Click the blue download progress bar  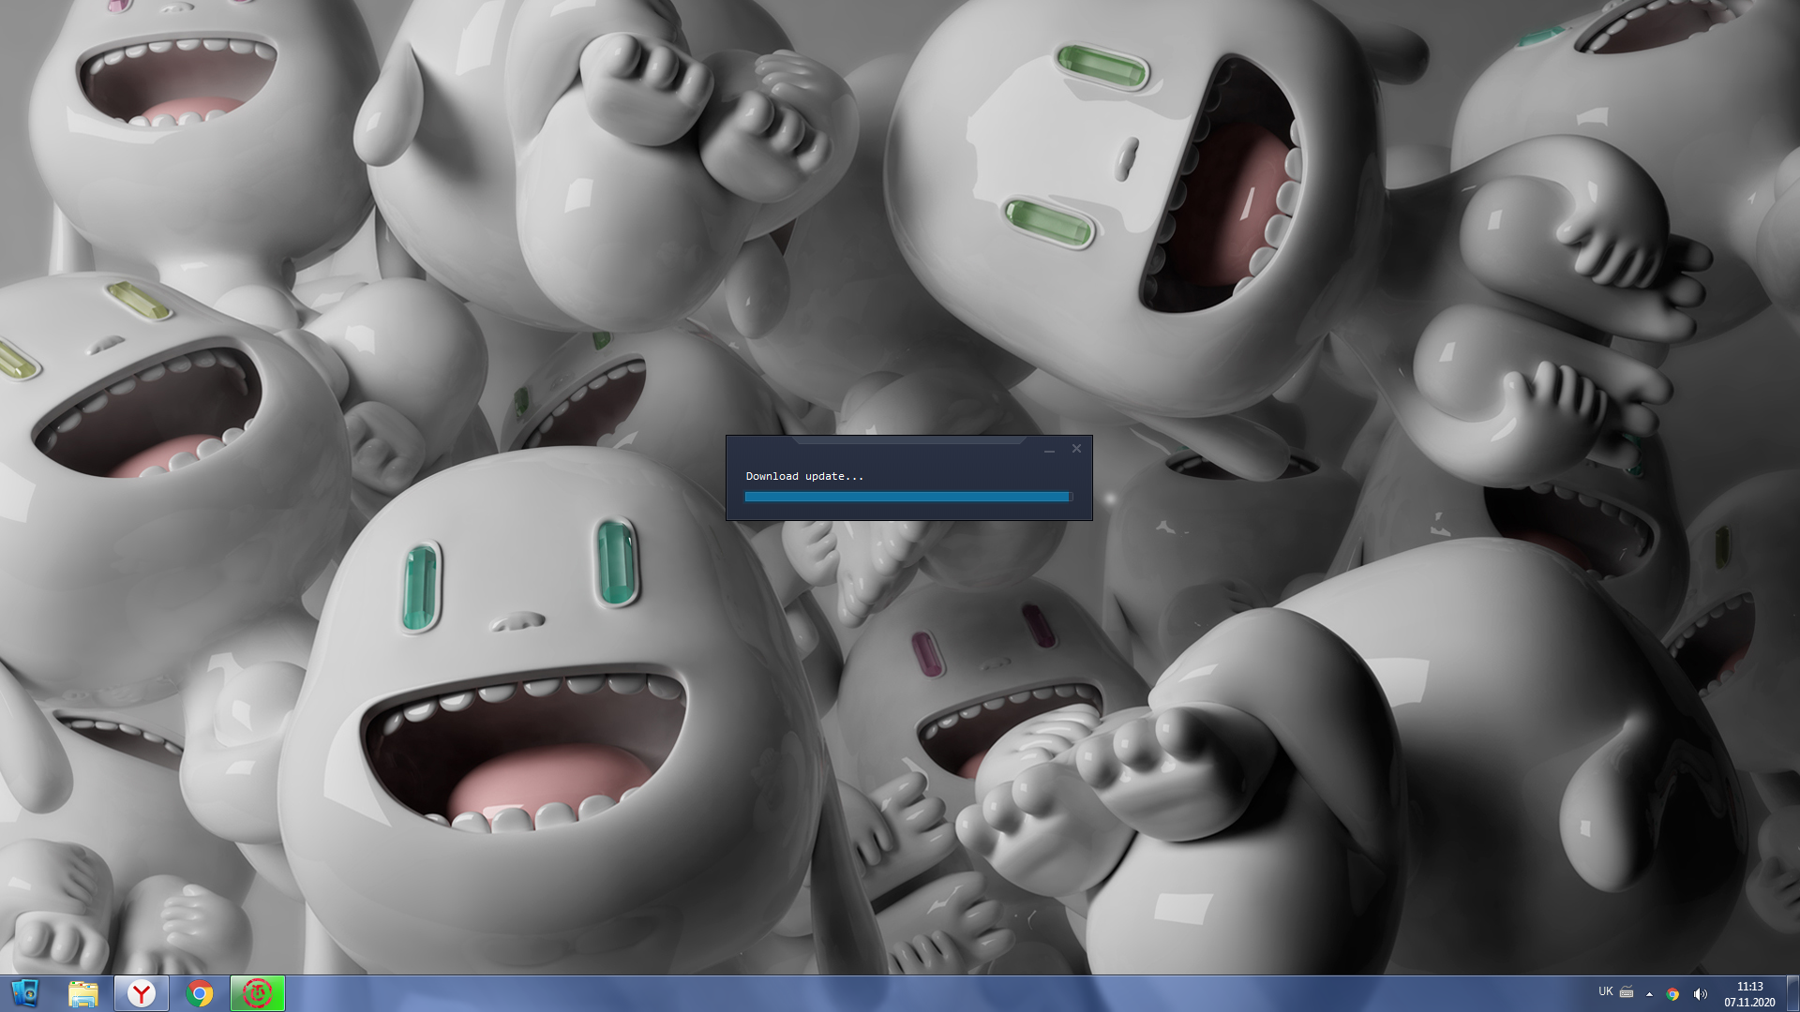pos(907,497)
